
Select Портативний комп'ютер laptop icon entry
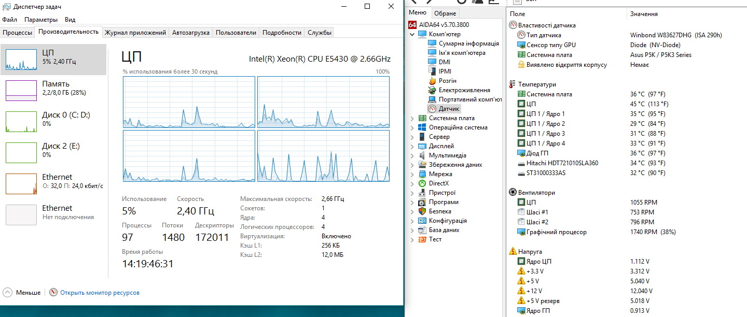point(432,99)
